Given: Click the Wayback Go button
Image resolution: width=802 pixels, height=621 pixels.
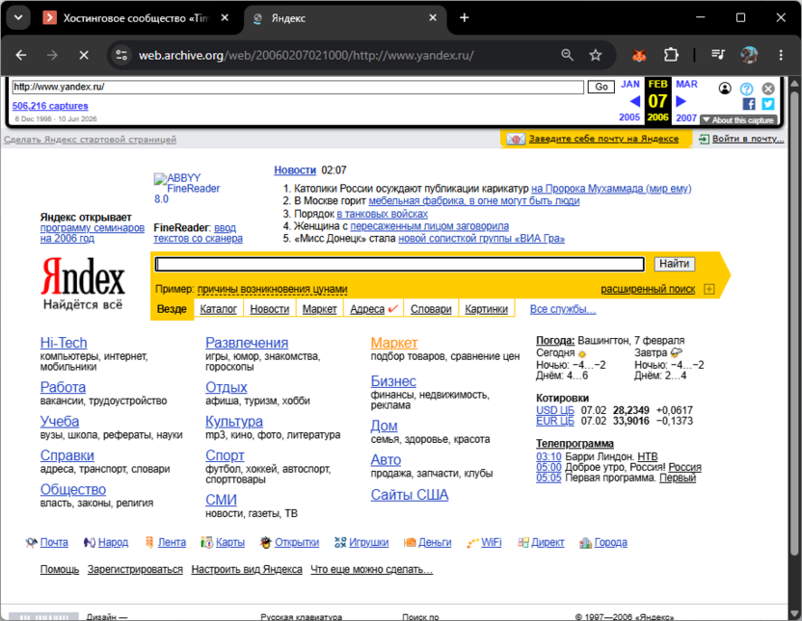Looking at the screenshot, I should click(x=601, y=87).
